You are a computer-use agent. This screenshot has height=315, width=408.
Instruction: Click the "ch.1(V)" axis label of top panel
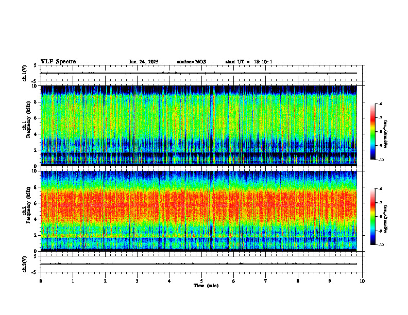click(x=24, y=73)
